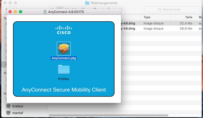The height and width of the screenshot is (118, 203).
Task: Click the Téléchargements folder icon in title bar
Action: (87, 3)
